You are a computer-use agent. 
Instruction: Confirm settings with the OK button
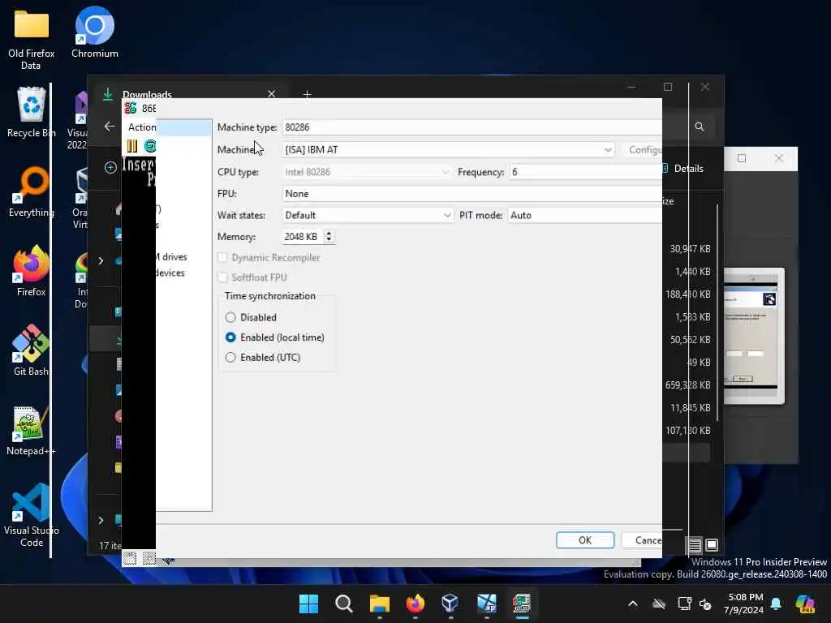pyautogui.click(x=585, y=539)
